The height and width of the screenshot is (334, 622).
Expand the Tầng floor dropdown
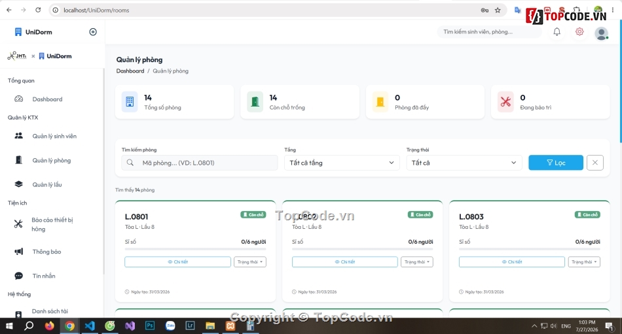(x=342, y=163)
